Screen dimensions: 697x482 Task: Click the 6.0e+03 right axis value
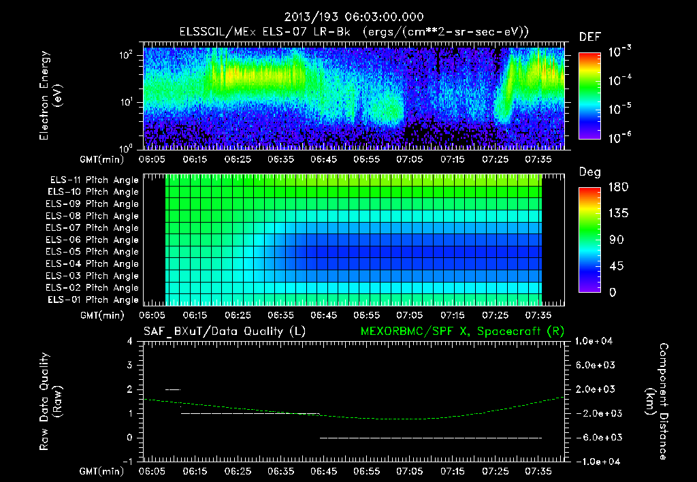coord(596,365)
